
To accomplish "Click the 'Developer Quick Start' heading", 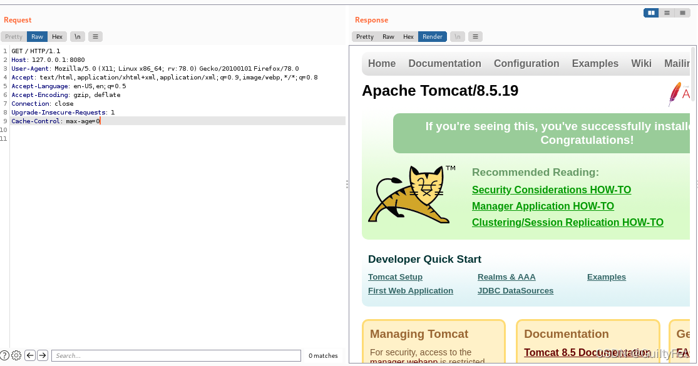I will point(424,259).
